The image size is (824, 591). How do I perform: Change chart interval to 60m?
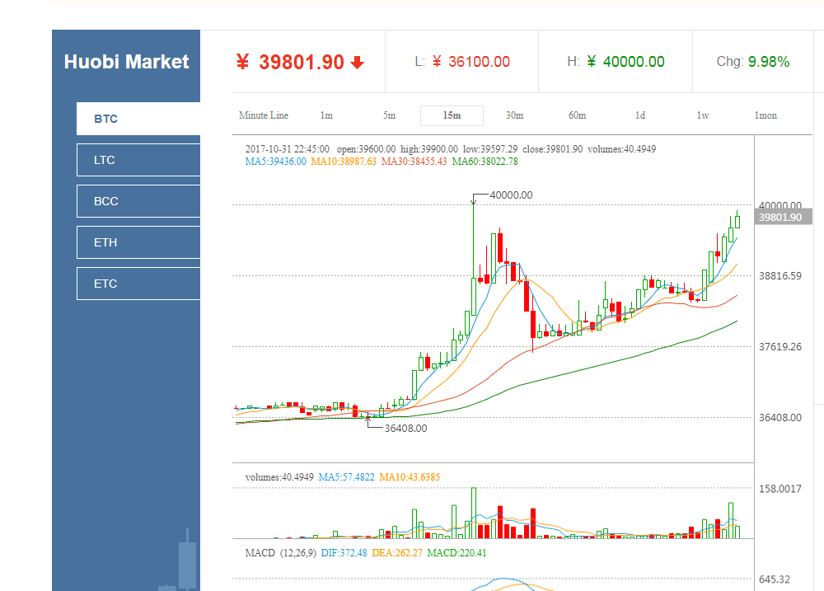click(x=577, y=115)
